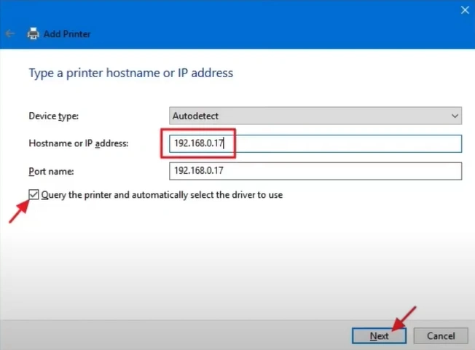
Task: Expand the Device type dropdown arrow
Action: (x=455, y=116)
